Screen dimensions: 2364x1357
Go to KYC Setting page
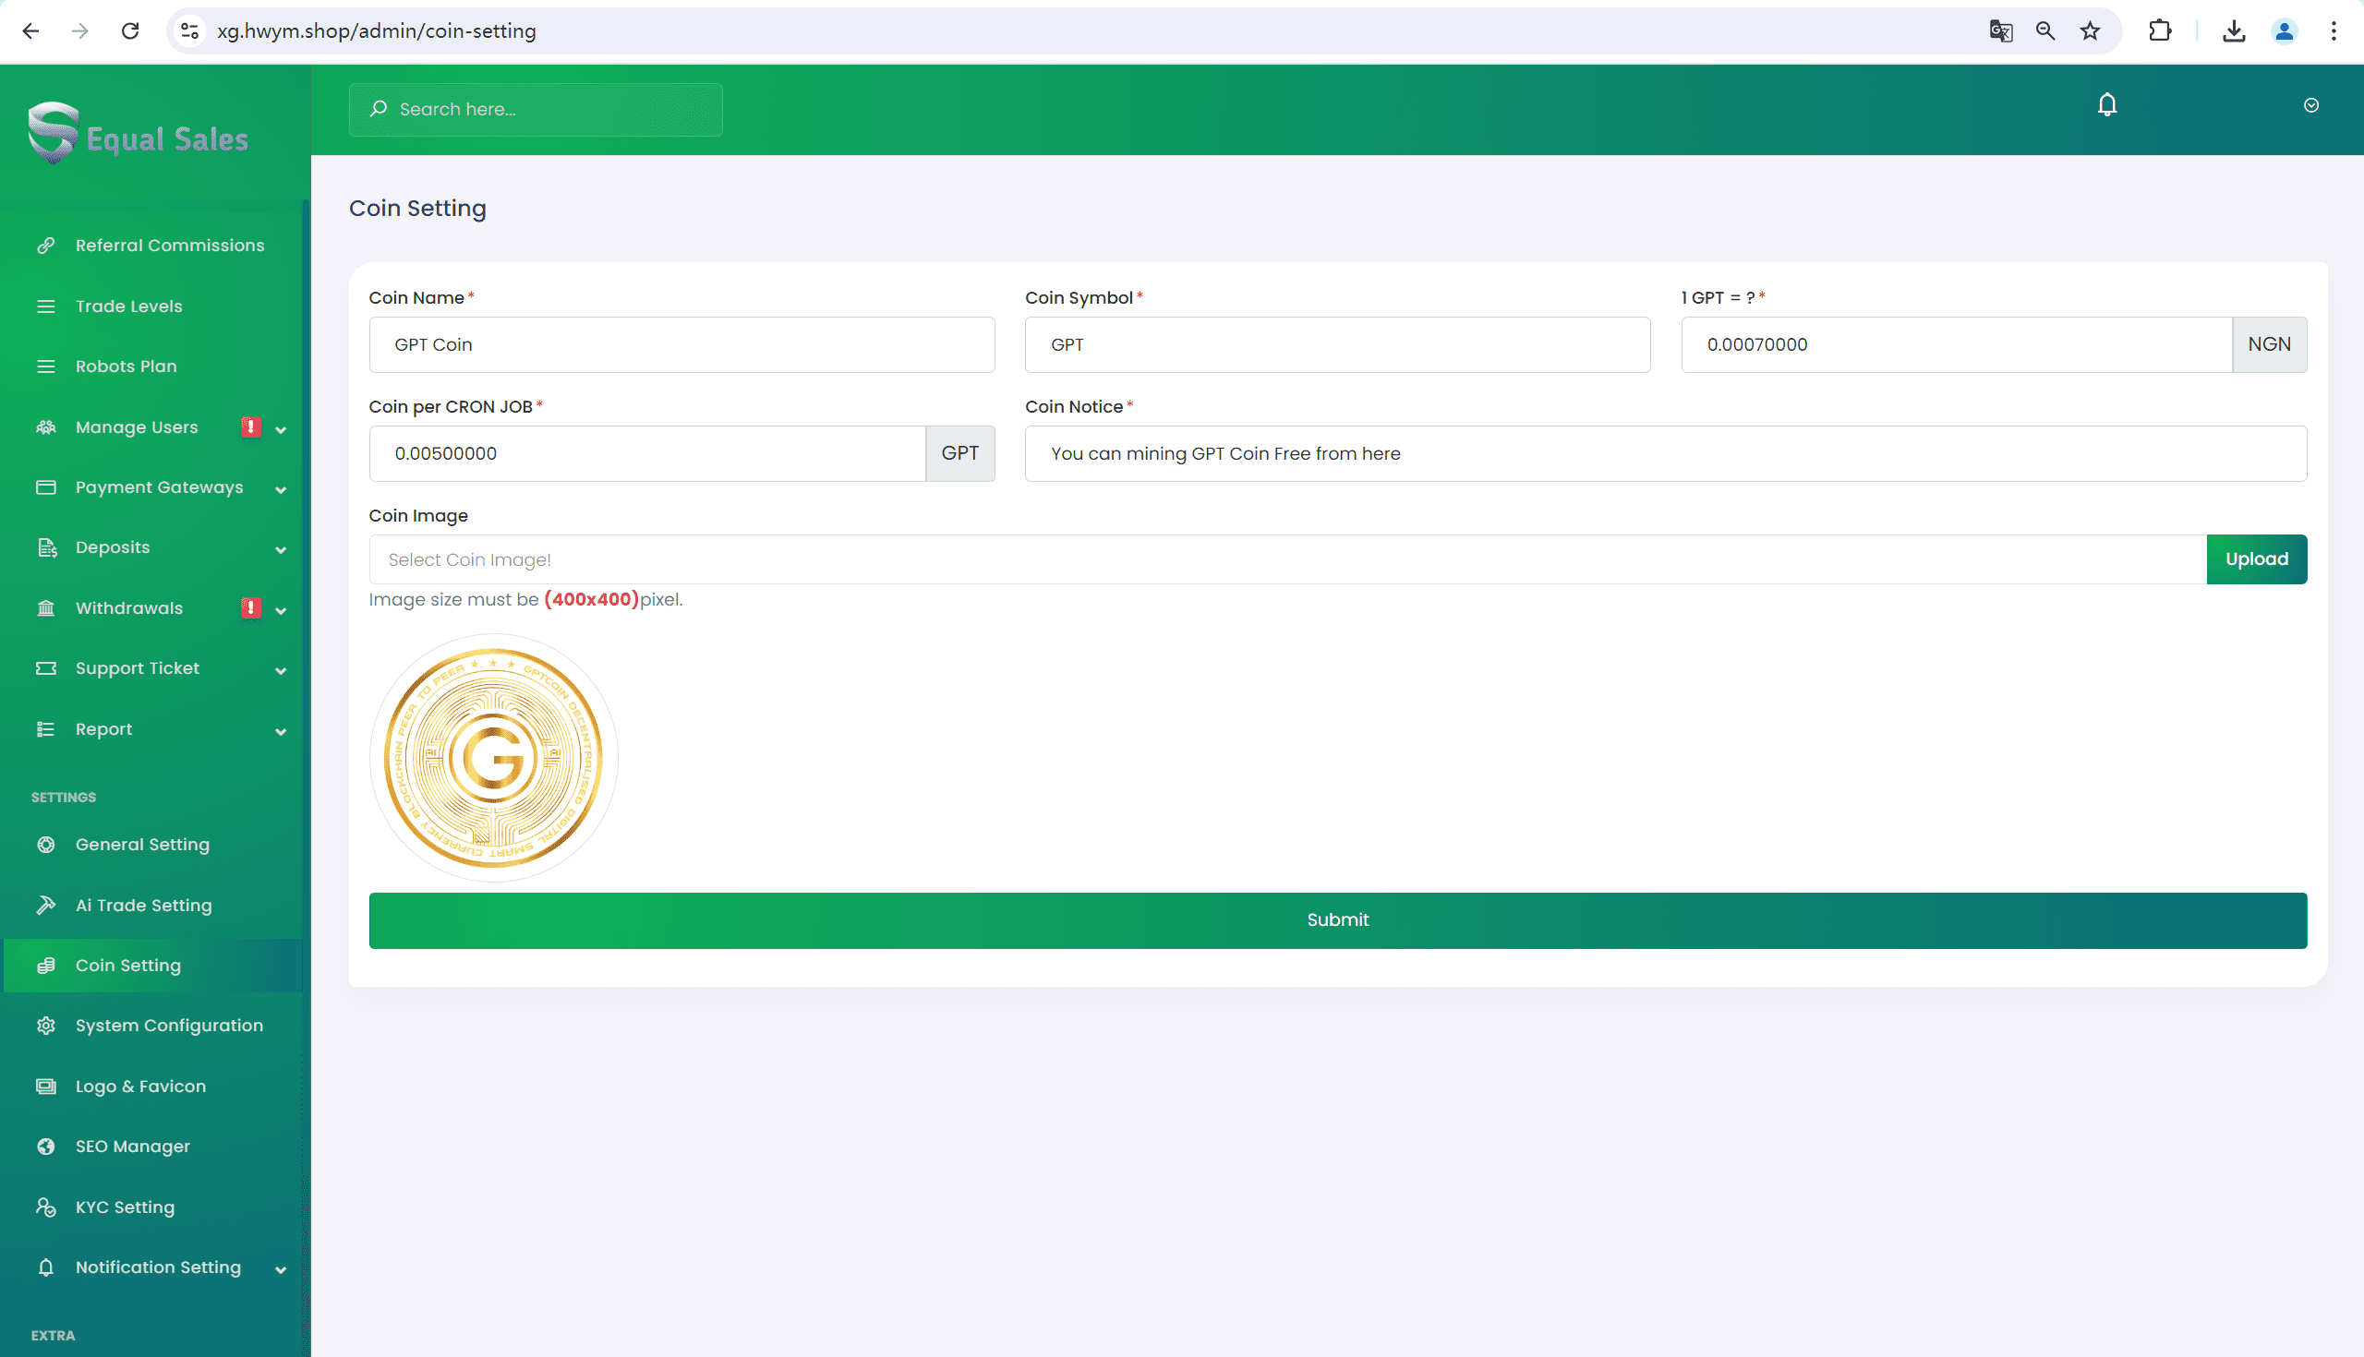pyautogui.click(x=125, y=1207)
